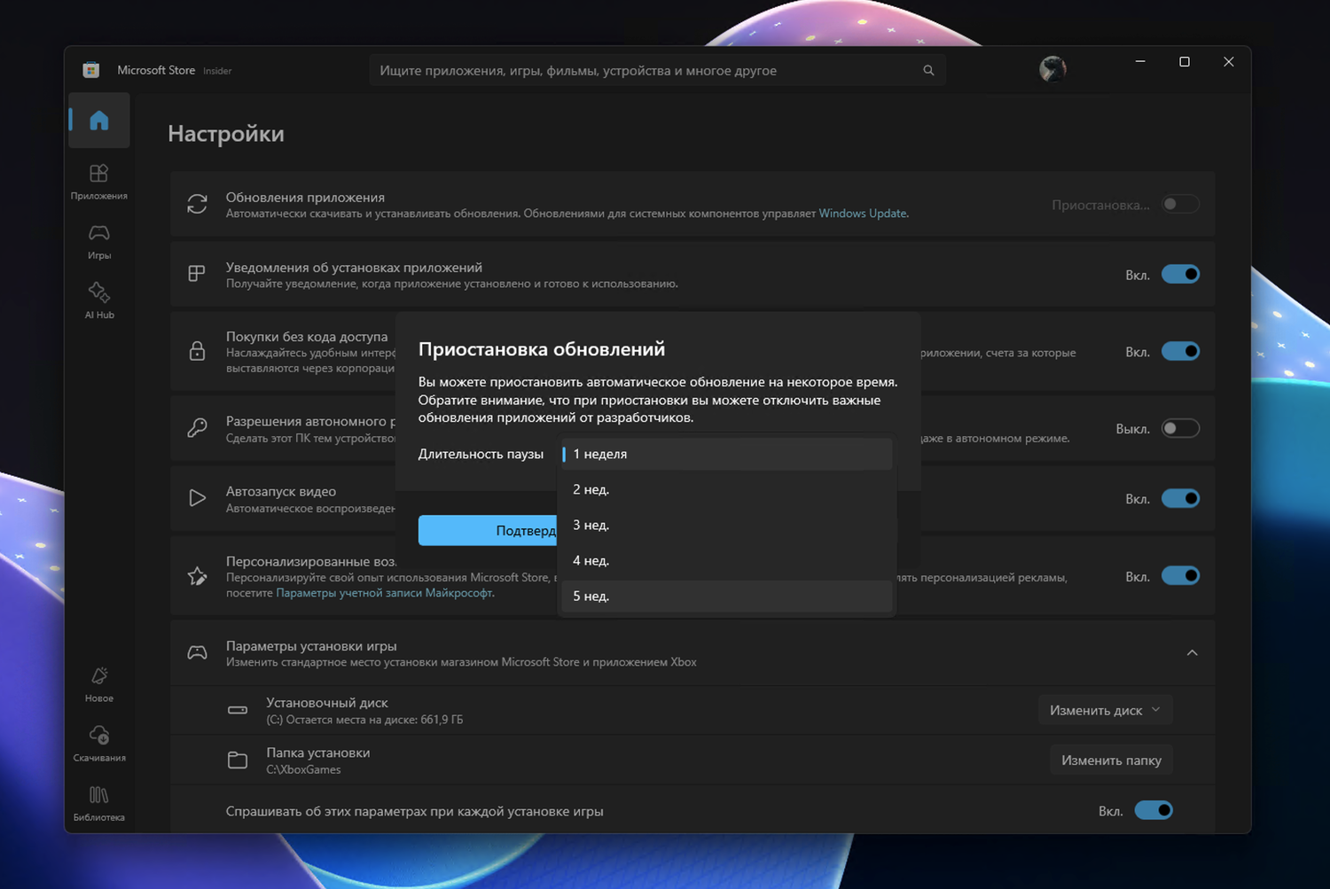Screen dimensions: 1330x889
Task: Click the Приостановка обновлений dialog title
Action: [x=542, y=349]
